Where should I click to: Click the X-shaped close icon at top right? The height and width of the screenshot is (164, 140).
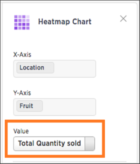point(123,19)
